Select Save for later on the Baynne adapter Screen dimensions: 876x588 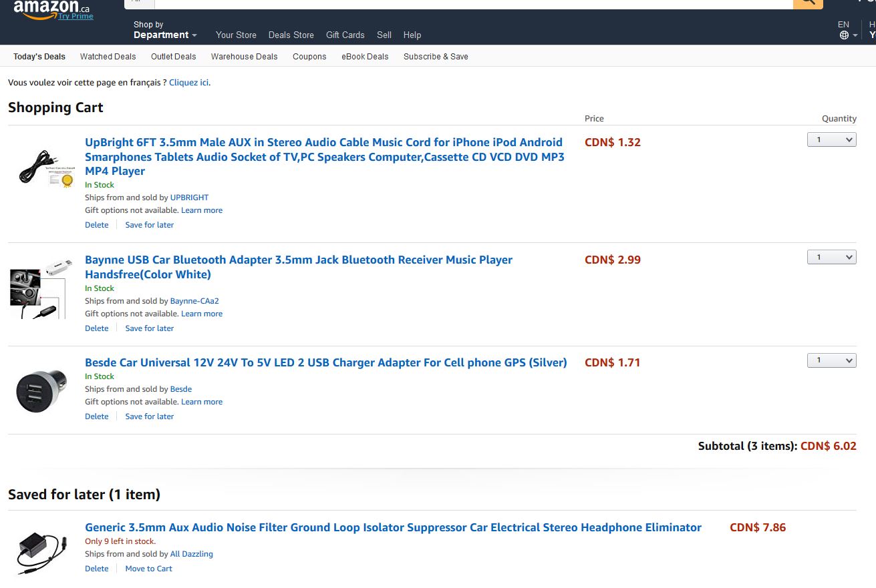[x=149, y=328]
